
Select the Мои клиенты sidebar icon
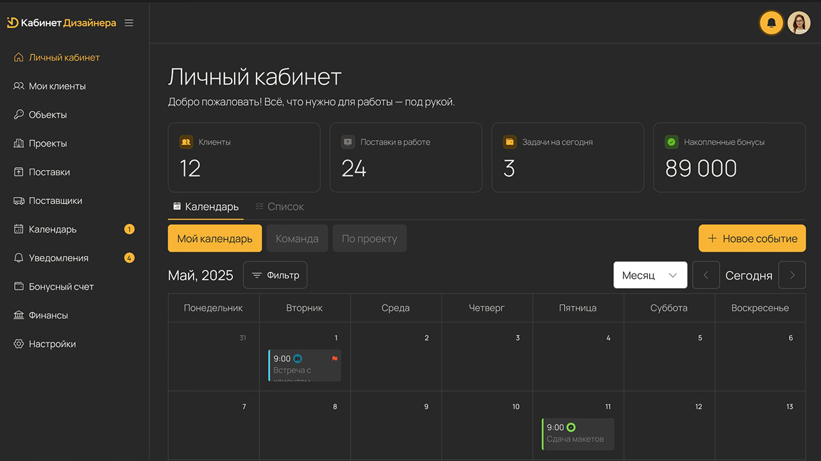[17, 86]
